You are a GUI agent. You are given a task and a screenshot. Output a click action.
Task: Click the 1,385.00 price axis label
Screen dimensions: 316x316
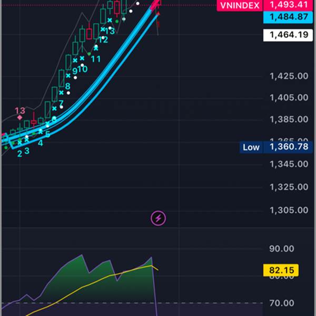click(x=289, y=120)
